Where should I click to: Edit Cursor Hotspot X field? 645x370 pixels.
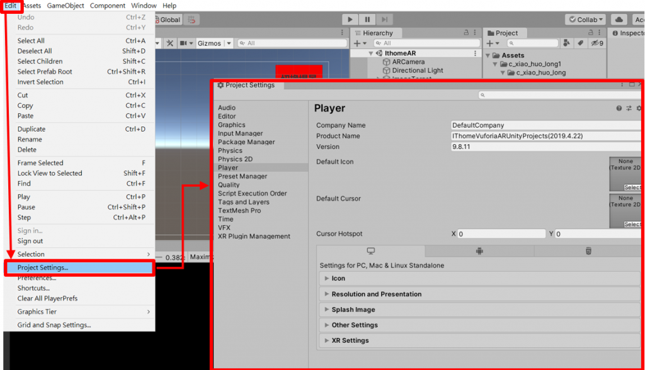[501, 234]
